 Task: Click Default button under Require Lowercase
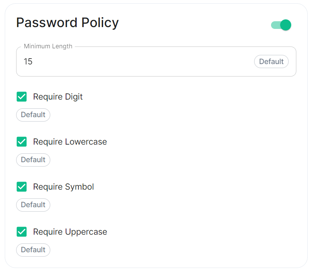[x=33, y=160]
